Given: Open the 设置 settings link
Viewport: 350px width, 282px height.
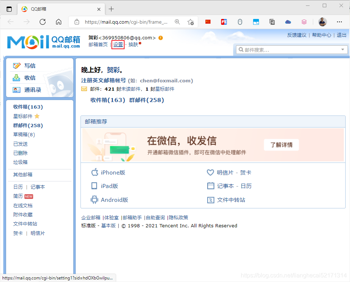Looking at the screenshot, I should [x=118, y=45].
